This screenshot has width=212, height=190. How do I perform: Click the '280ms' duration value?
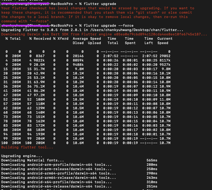(x=152, y=165)
